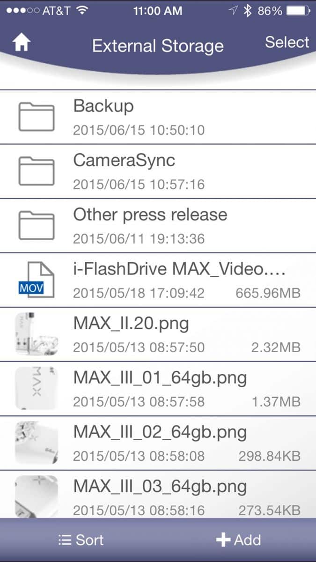
Task: Open the Backup folder icon
Action: (x=36, y=117)
